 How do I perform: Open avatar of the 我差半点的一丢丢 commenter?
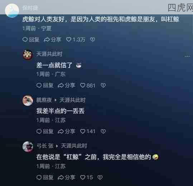28,100
